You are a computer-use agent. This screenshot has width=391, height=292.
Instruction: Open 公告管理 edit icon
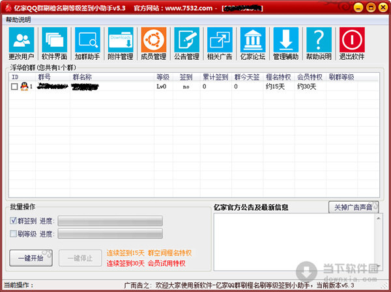click(x=187, y=44)
